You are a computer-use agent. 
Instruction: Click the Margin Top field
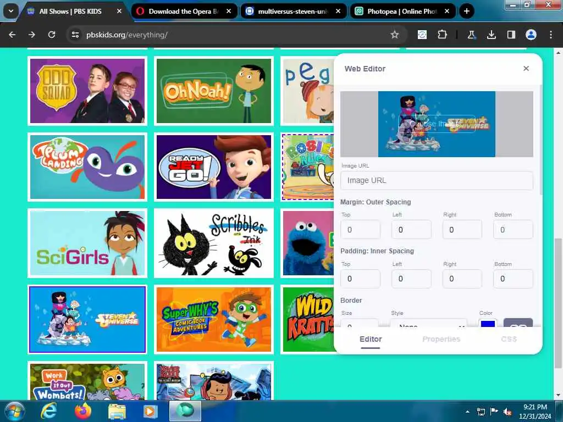[x=360, y=230]
